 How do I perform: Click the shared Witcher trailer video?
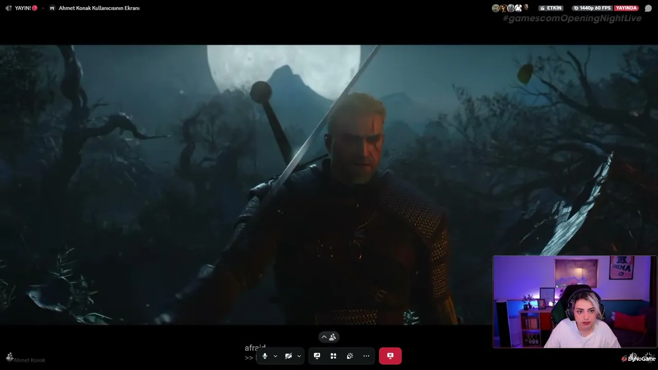329,185
